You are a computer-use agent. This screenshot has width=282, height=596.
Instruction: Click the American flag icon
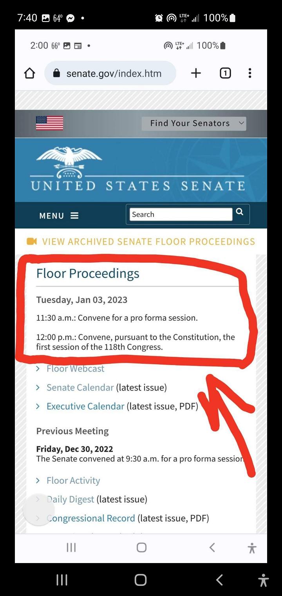point(49,123)
